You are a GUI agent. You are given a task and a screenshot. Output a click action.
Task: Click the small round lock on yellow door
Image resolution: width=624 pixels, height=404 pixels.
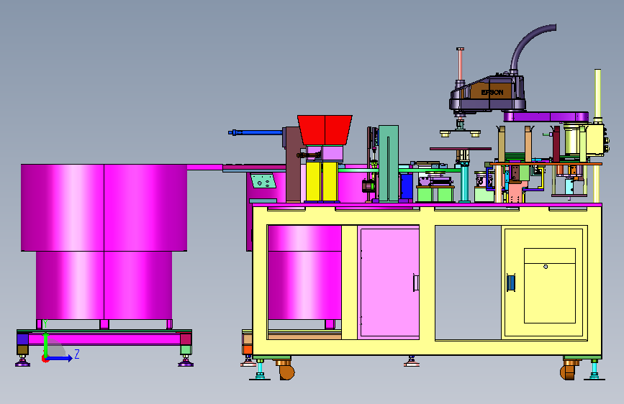click(546, 267)
